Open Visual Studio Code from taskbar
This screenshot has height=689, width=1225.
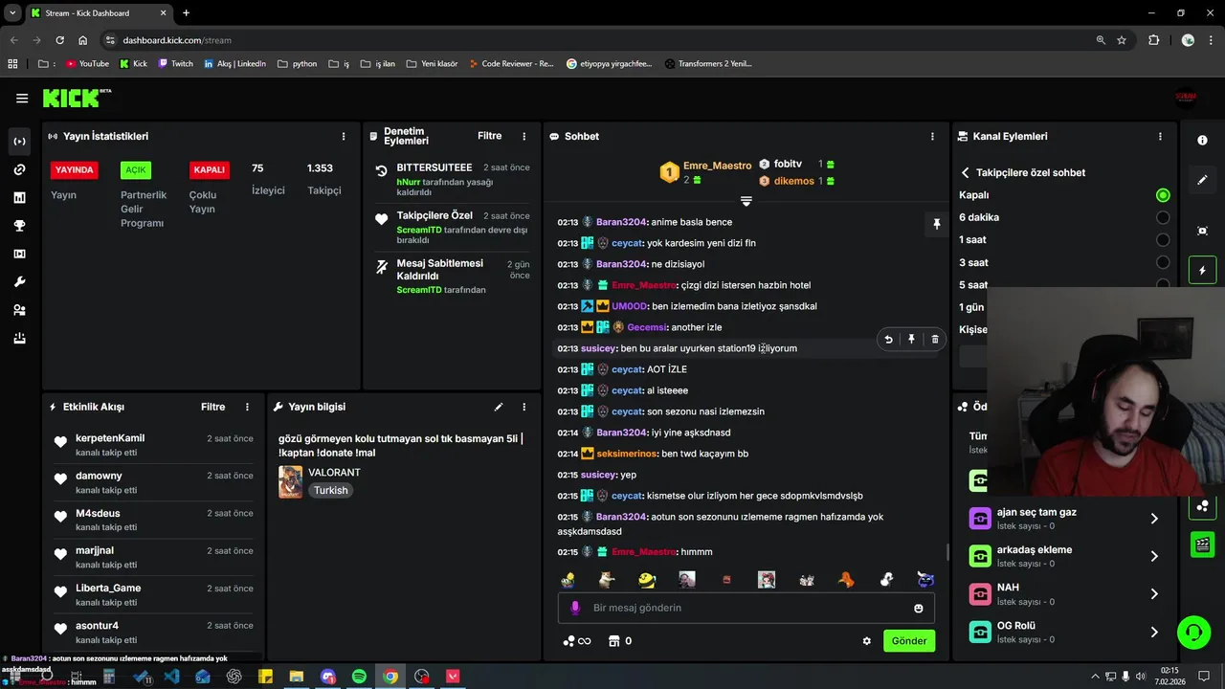pos(171,677)
